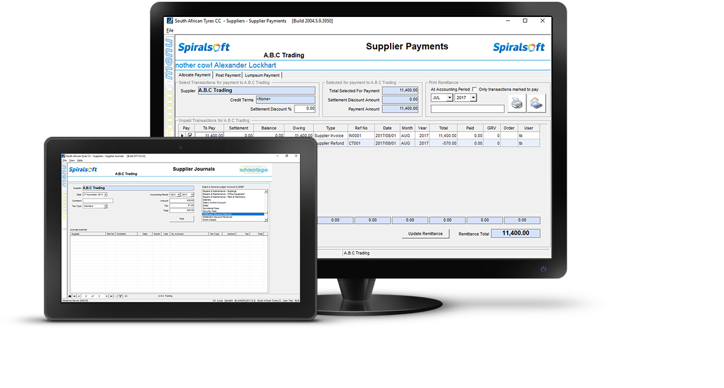Viewport: 724px width, 388px height.
Task: Enable Only transactions marked to pay
Action: point(474,89)
